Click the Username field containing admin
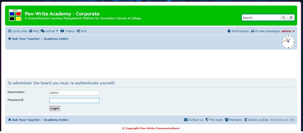303x133 pixels. (x=74, y=93)
